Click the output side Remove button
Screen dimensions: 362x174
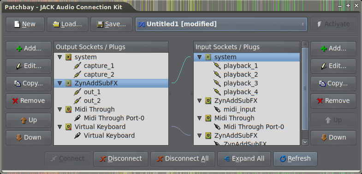click(29, 101)
